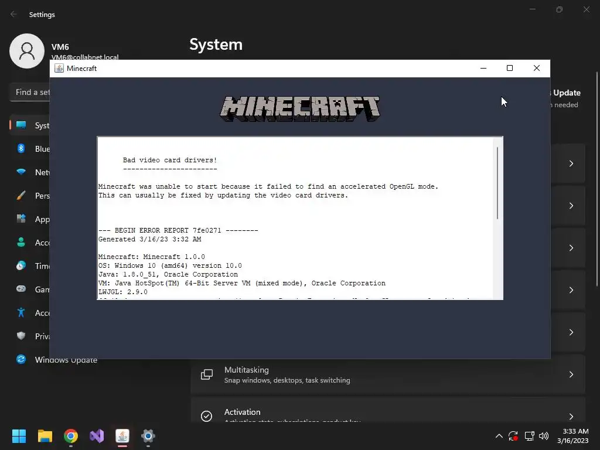
Task: Click the Settings window right scrollbar
Action: (597, 179)
